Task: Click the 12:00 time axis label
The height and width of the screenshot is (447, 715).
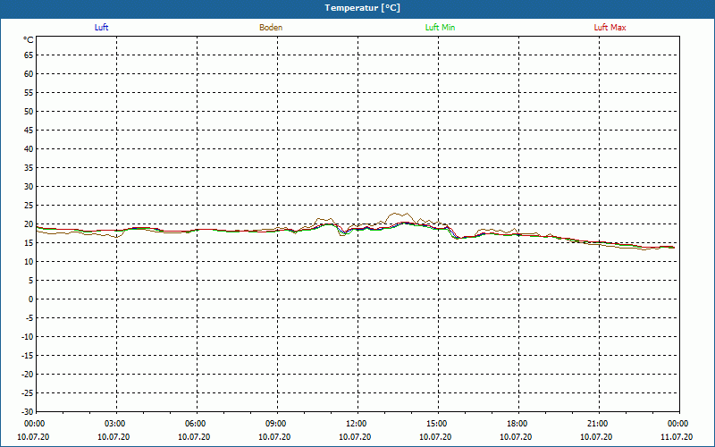Action: (x=356, y=424)
